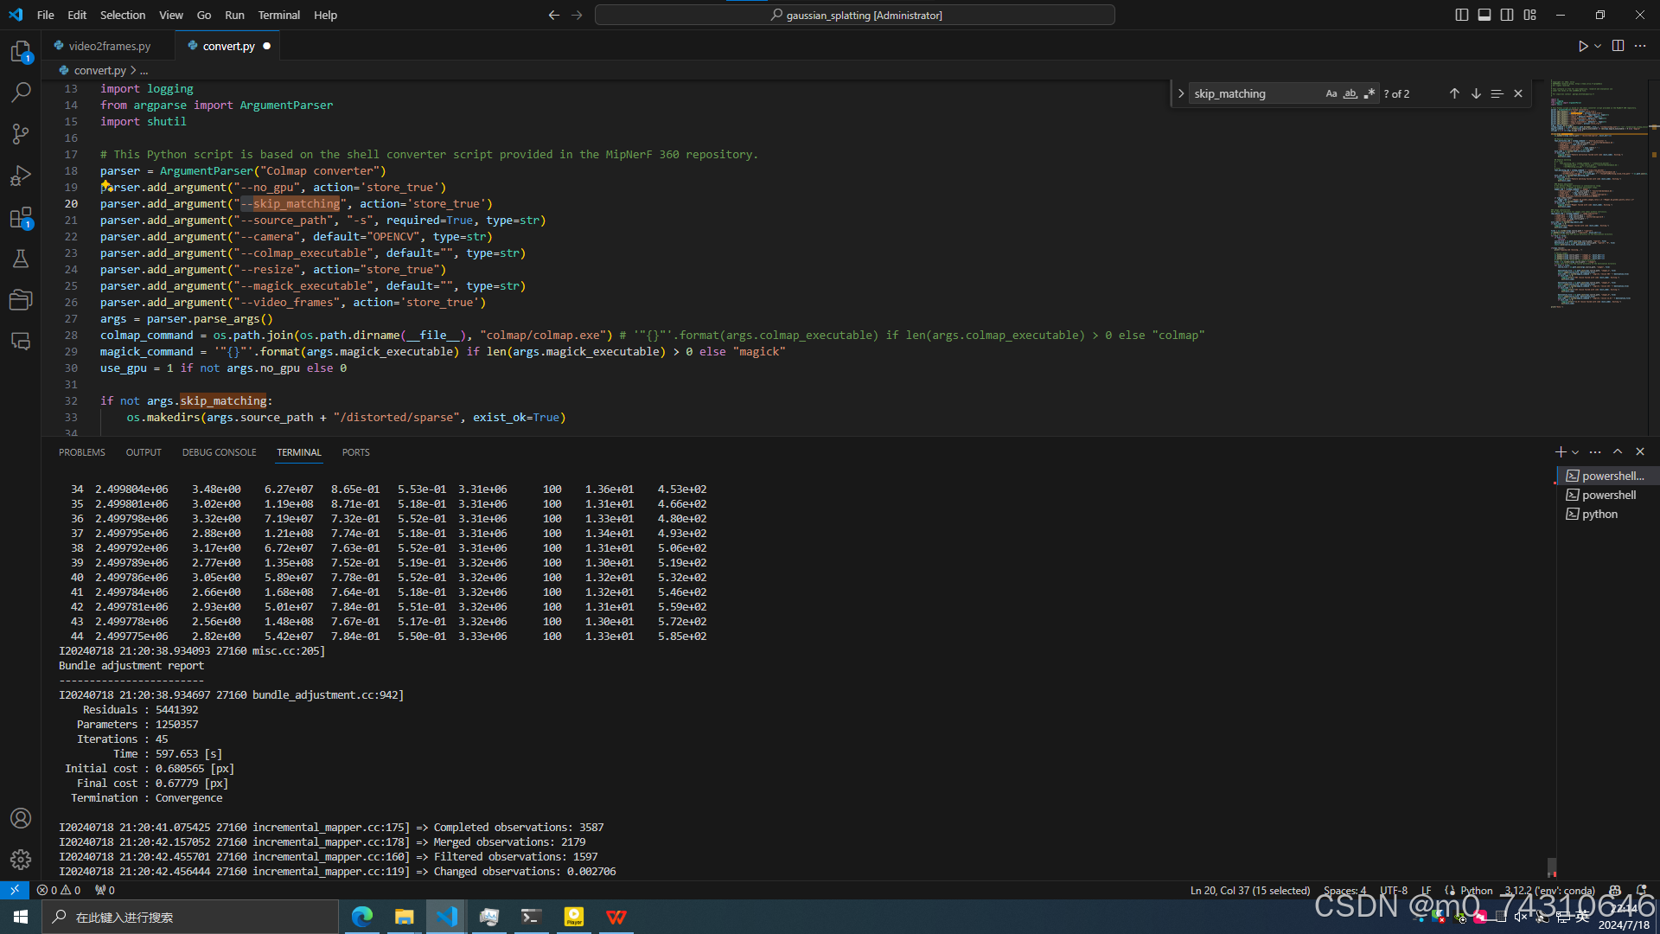Viewport: 1660px width, 934px height.
Task: Open the run button dropdown arrow
Action: (1598, 46)
